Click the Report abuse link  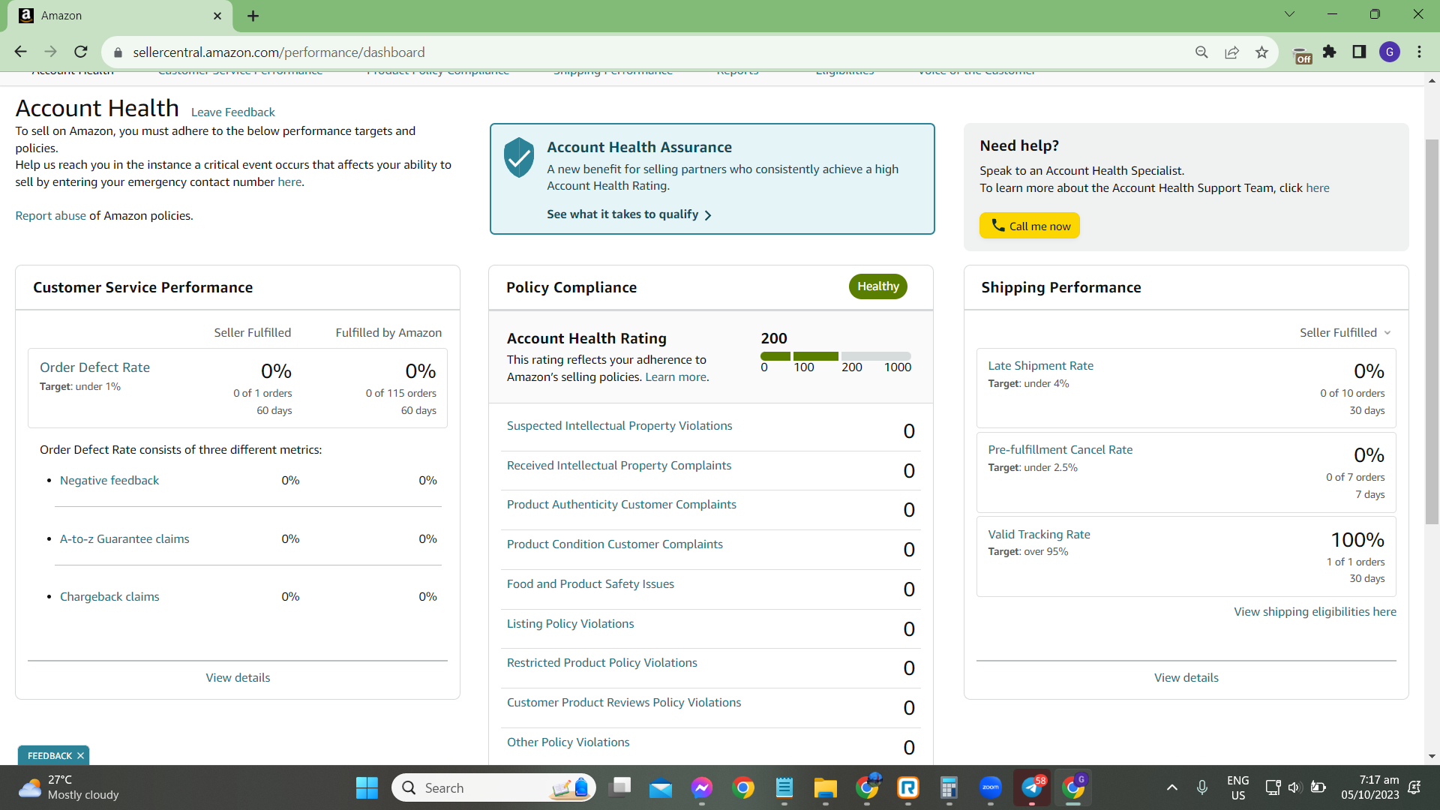(x=51, y=215)
